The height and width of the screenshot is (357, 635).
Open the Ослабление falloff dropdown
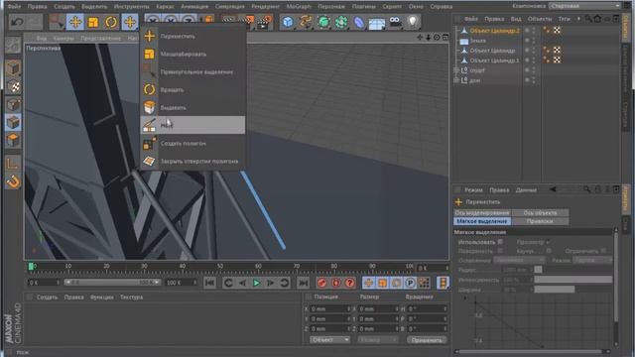click(519, 260)
